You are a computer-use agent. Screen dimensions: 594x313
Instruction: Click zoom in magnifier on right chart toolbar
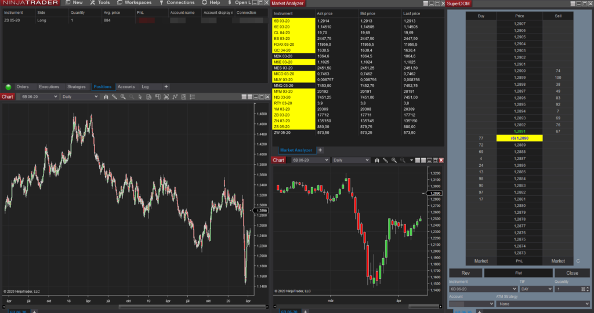pyautogui.click(x=394, y=160)
